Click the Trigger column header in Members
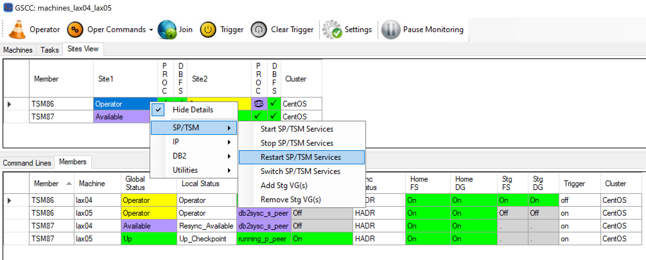This screenshot has width=646, height=260. tap(580, 183)
